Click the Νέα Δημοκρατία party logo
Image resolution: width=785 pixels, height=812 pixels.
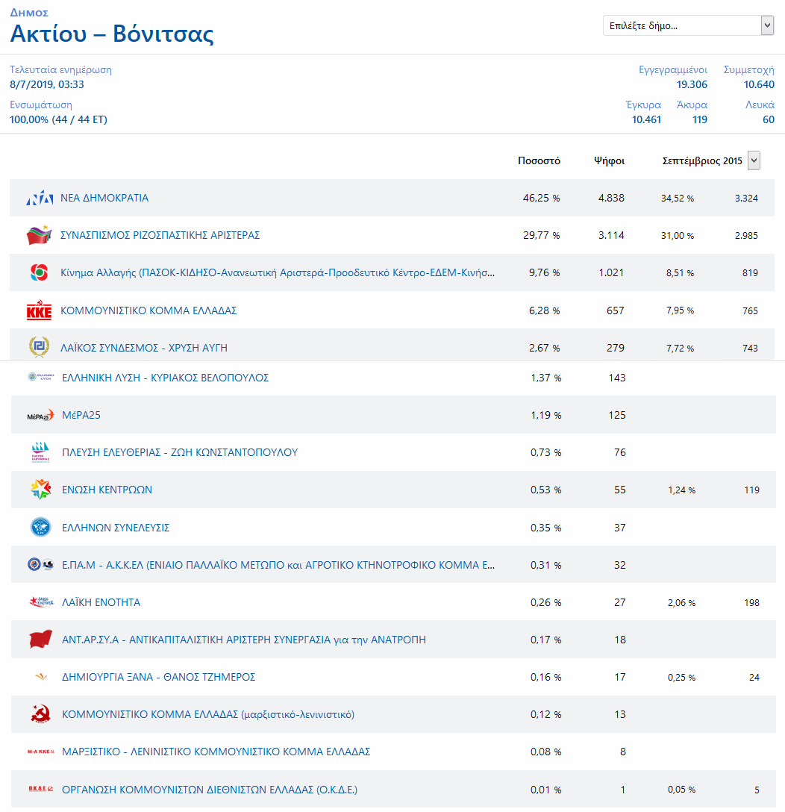(40, 198)
